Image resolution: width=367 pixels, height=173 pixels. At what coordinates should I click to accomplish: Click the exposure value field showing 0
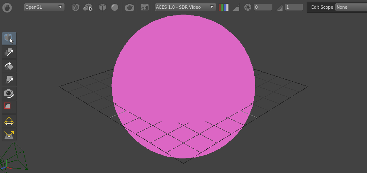(263, 8)
